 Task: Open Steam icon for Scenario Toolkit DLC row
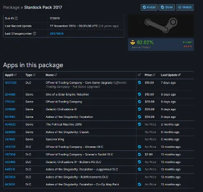(x=140, y=154)
